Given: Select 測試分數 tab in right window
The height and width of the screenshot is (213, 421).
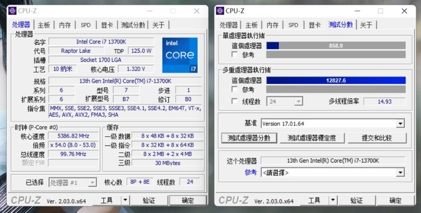Looking at the screenshot, I should tap(340, 25).
